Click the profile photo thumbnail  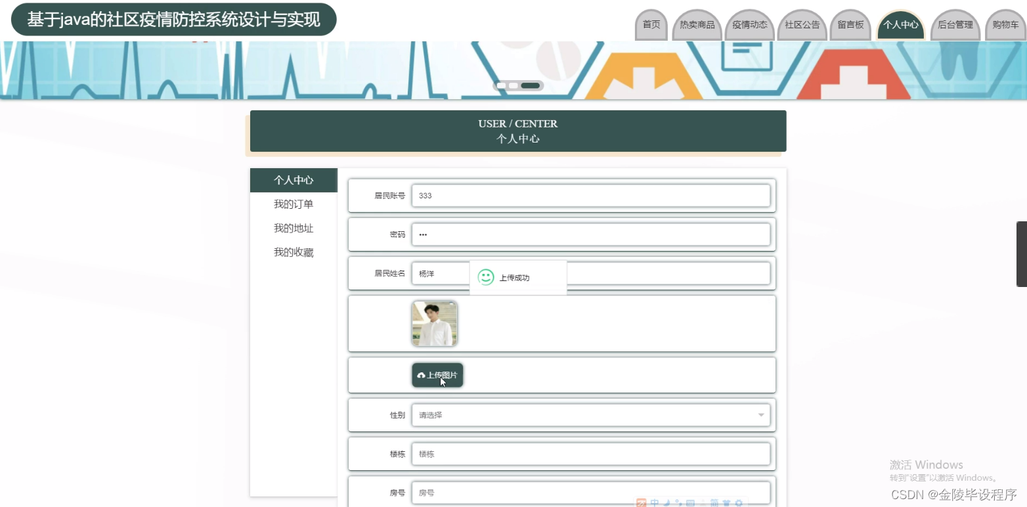434,323
